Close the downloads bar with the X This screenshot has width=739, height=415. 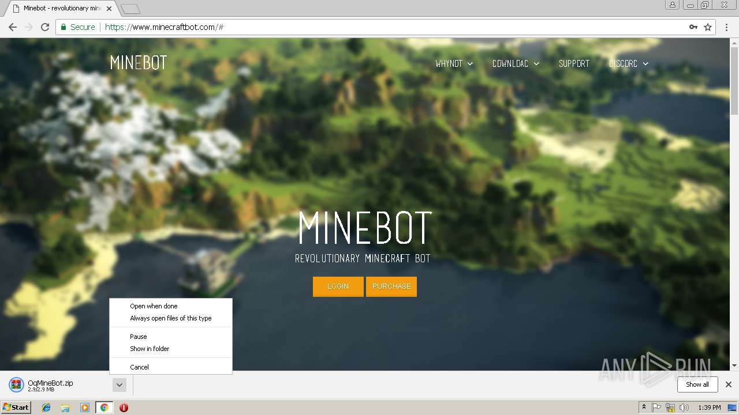point(729,384)
